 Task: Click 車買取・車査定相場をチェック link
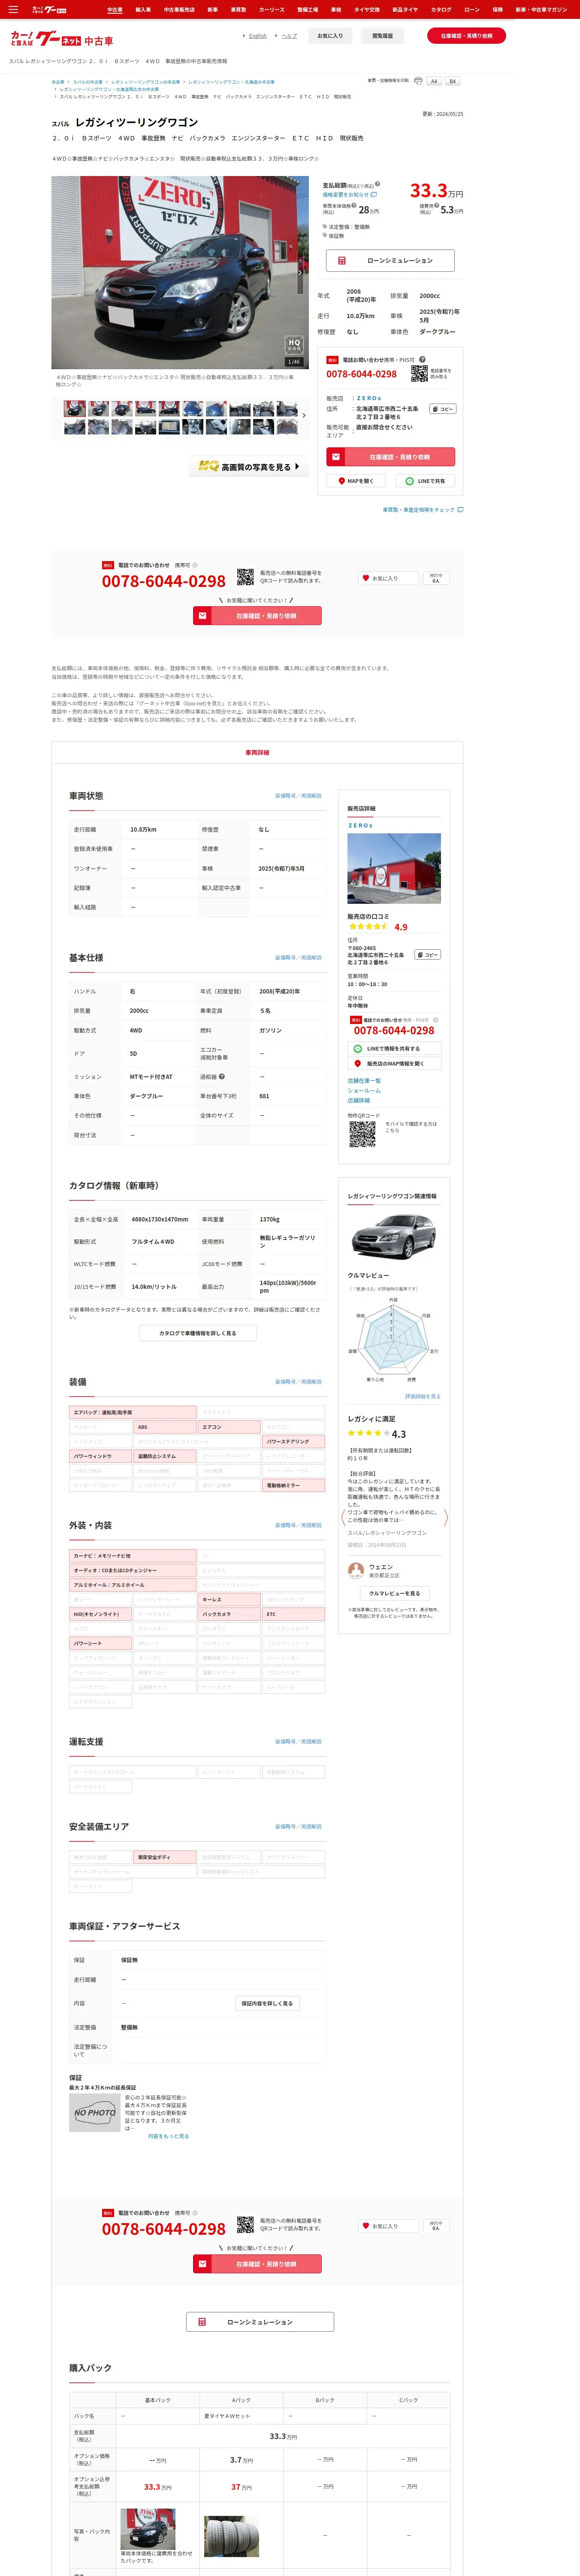pyautogui.click(x=422, y=510)
